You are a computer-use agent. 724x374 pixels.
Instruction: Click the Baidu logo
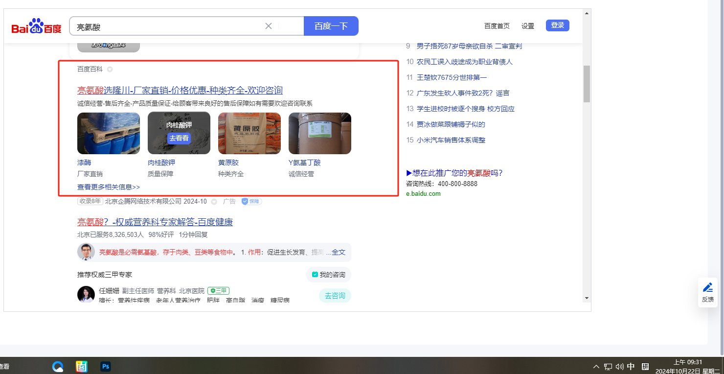tap(37, 26)
